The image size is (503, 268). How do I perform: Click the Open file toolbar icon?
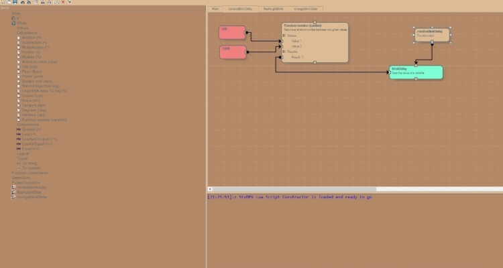coord(9,2)
